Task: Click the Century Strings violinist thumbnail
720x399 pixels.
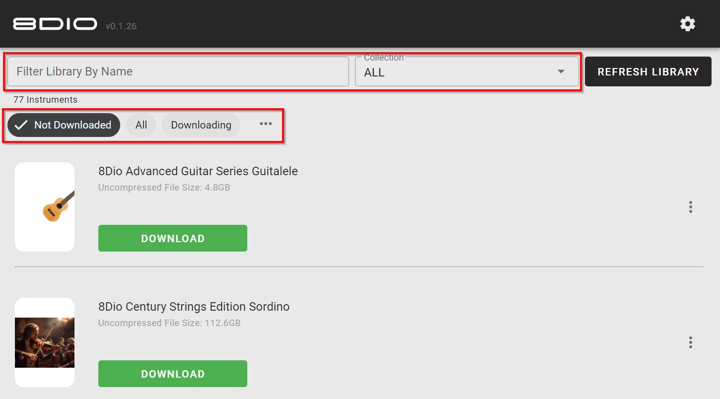Action: 45,342
